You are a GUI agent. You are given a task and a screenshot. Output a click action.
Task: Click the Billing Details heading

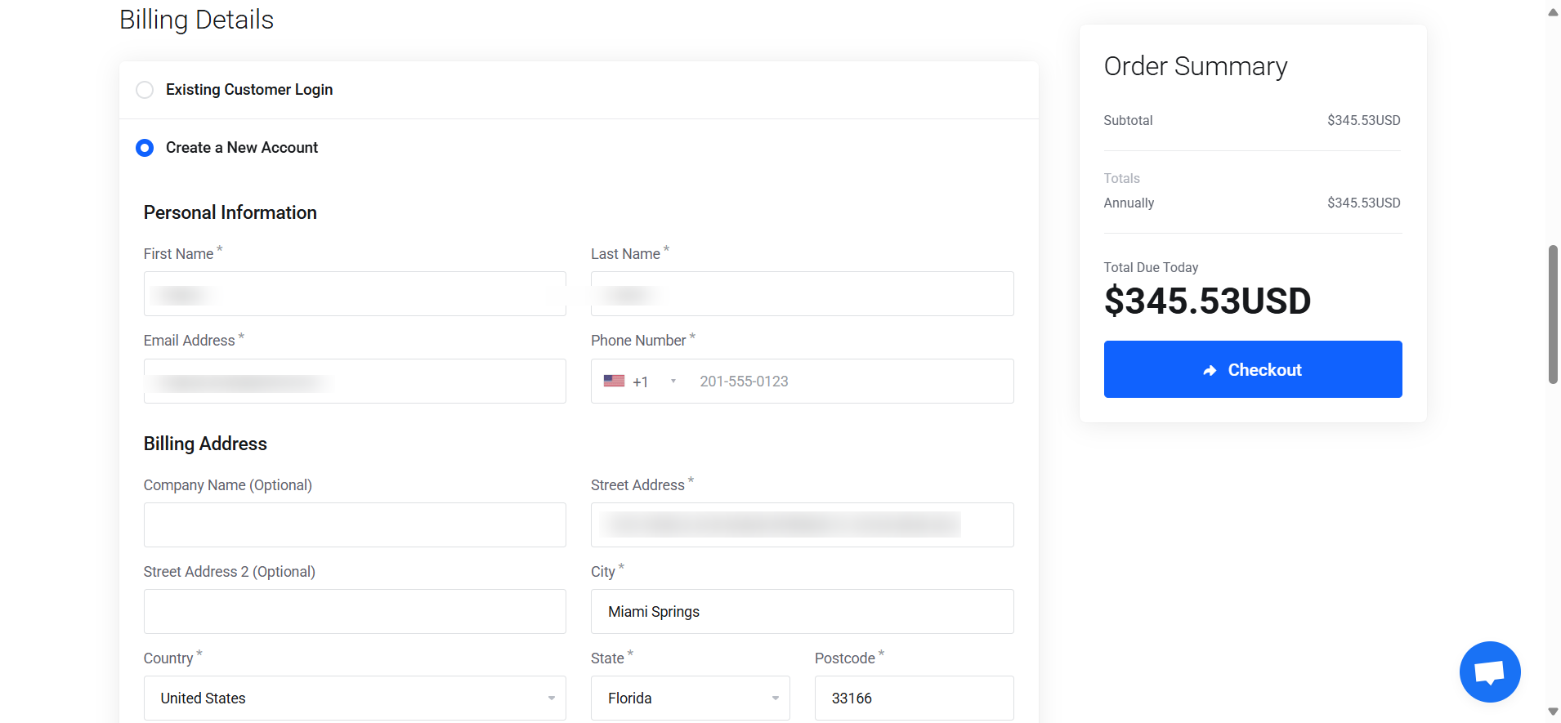click(x=196, y=20)
